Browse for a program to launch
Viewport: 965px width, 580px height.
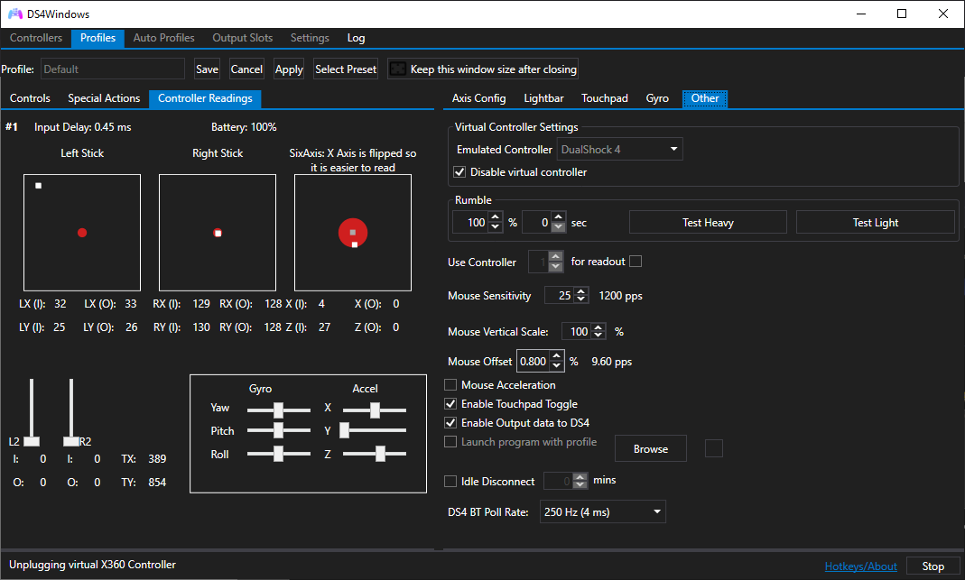[651, 449]
